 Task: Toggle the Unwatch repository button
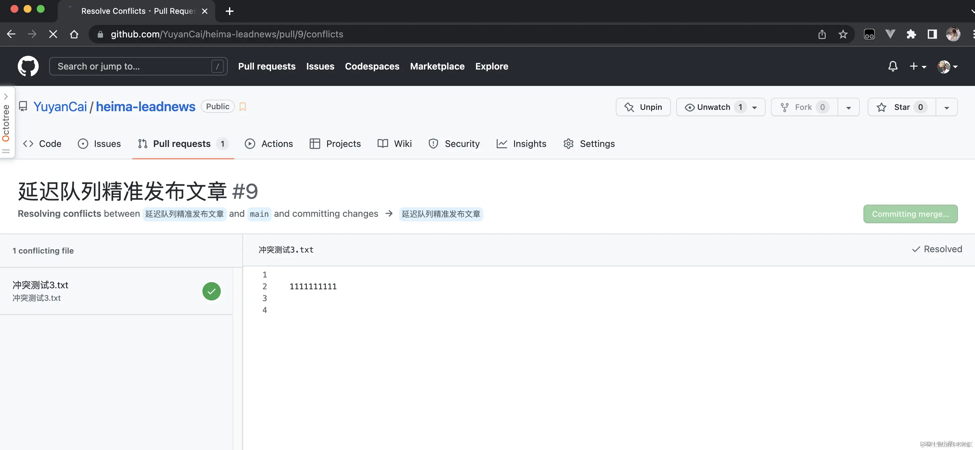(714, 107)
